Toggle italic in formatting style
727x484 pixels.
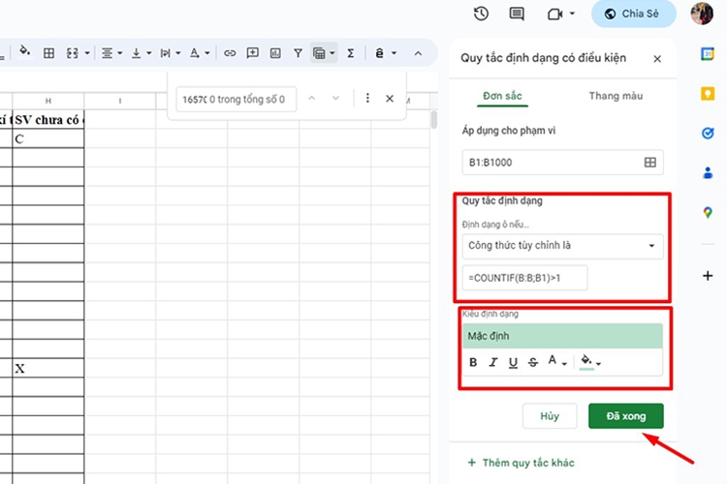click(492, 362)
